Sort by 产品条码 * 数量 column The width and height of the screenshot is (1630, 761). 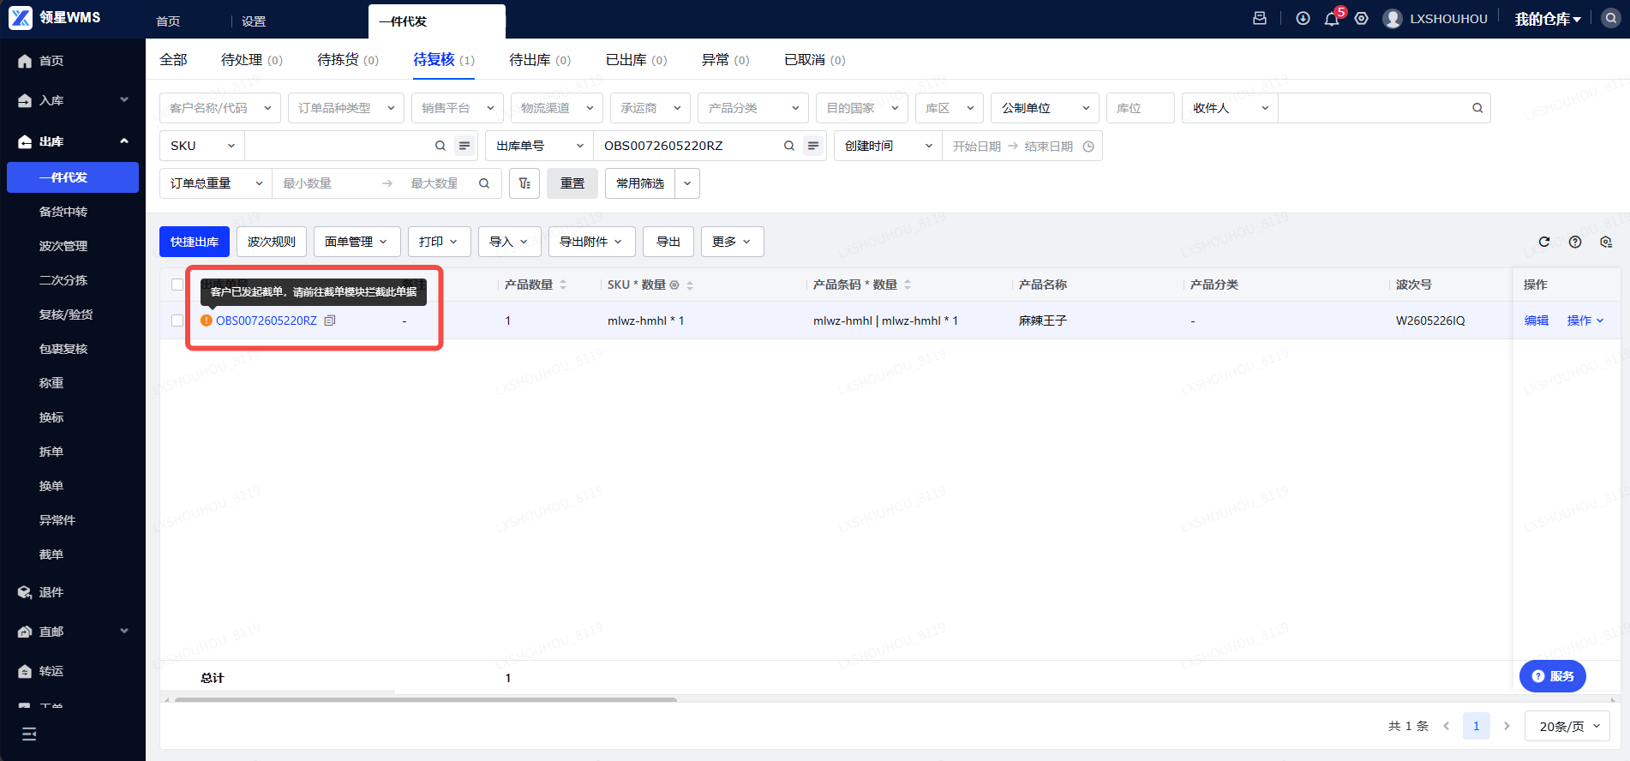908,285
